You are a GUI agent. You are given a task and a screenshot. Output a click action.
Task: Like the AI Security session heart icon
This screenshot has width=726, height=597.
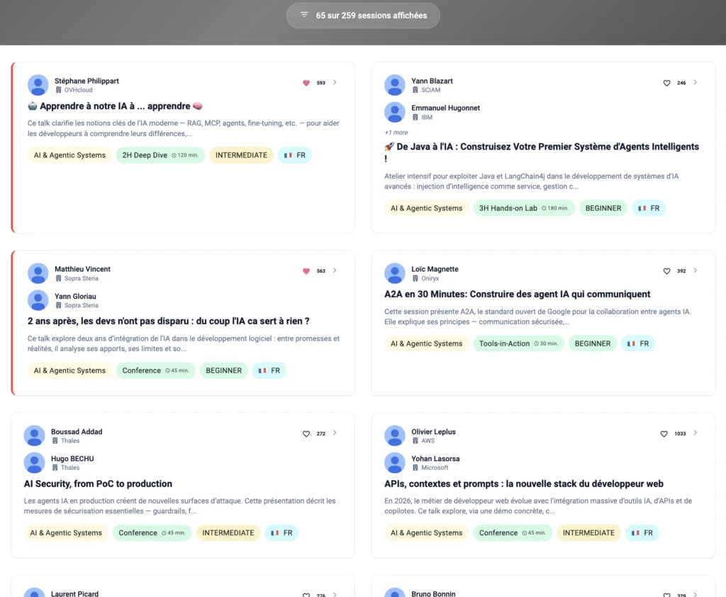click(x=306, y=433)
